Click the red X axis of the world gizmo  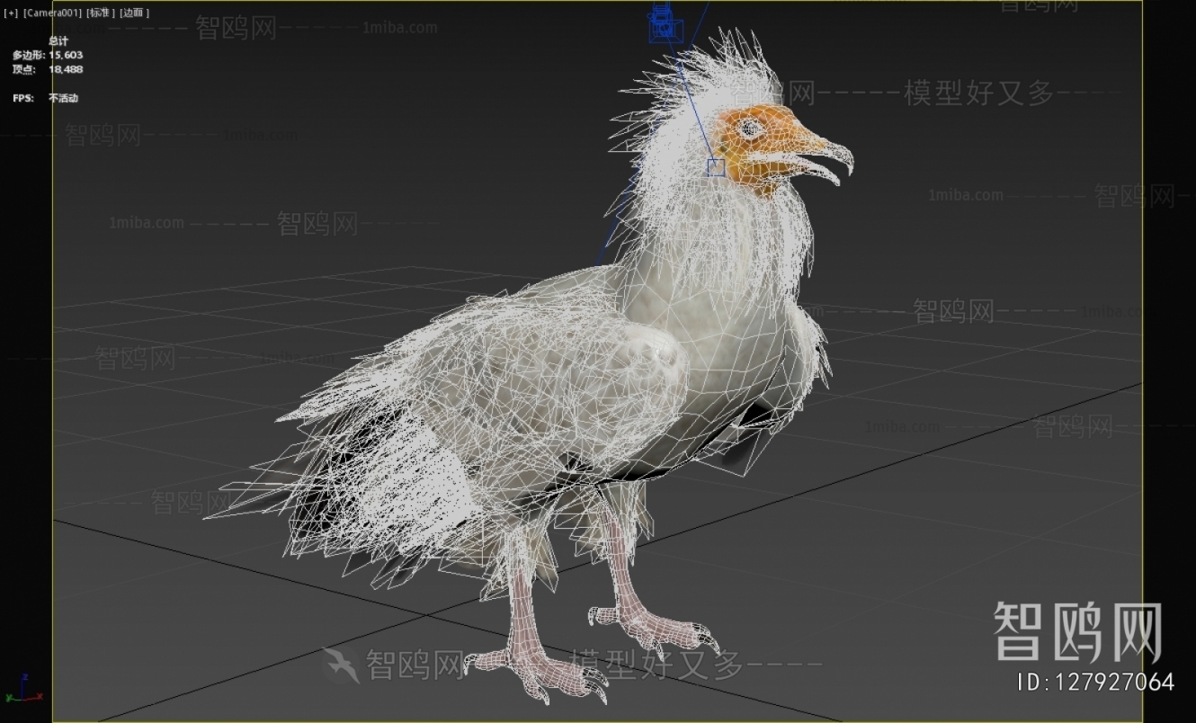click(39, 696)
